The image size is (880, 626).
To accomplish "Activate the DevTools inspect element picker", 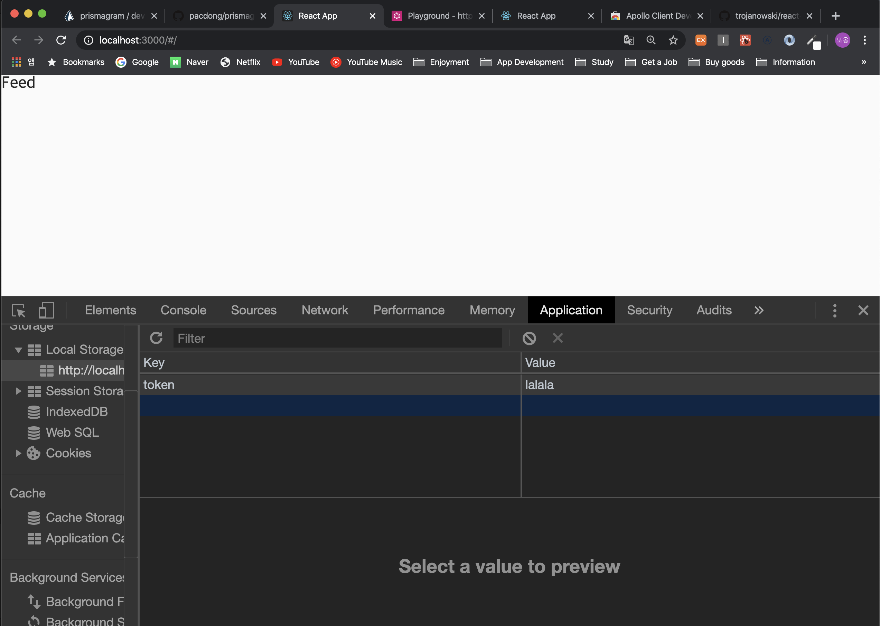I will pyautogui.click(x=19, y=311).
